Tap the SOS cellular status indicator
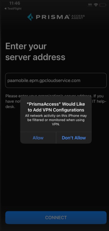 point(90,5)
